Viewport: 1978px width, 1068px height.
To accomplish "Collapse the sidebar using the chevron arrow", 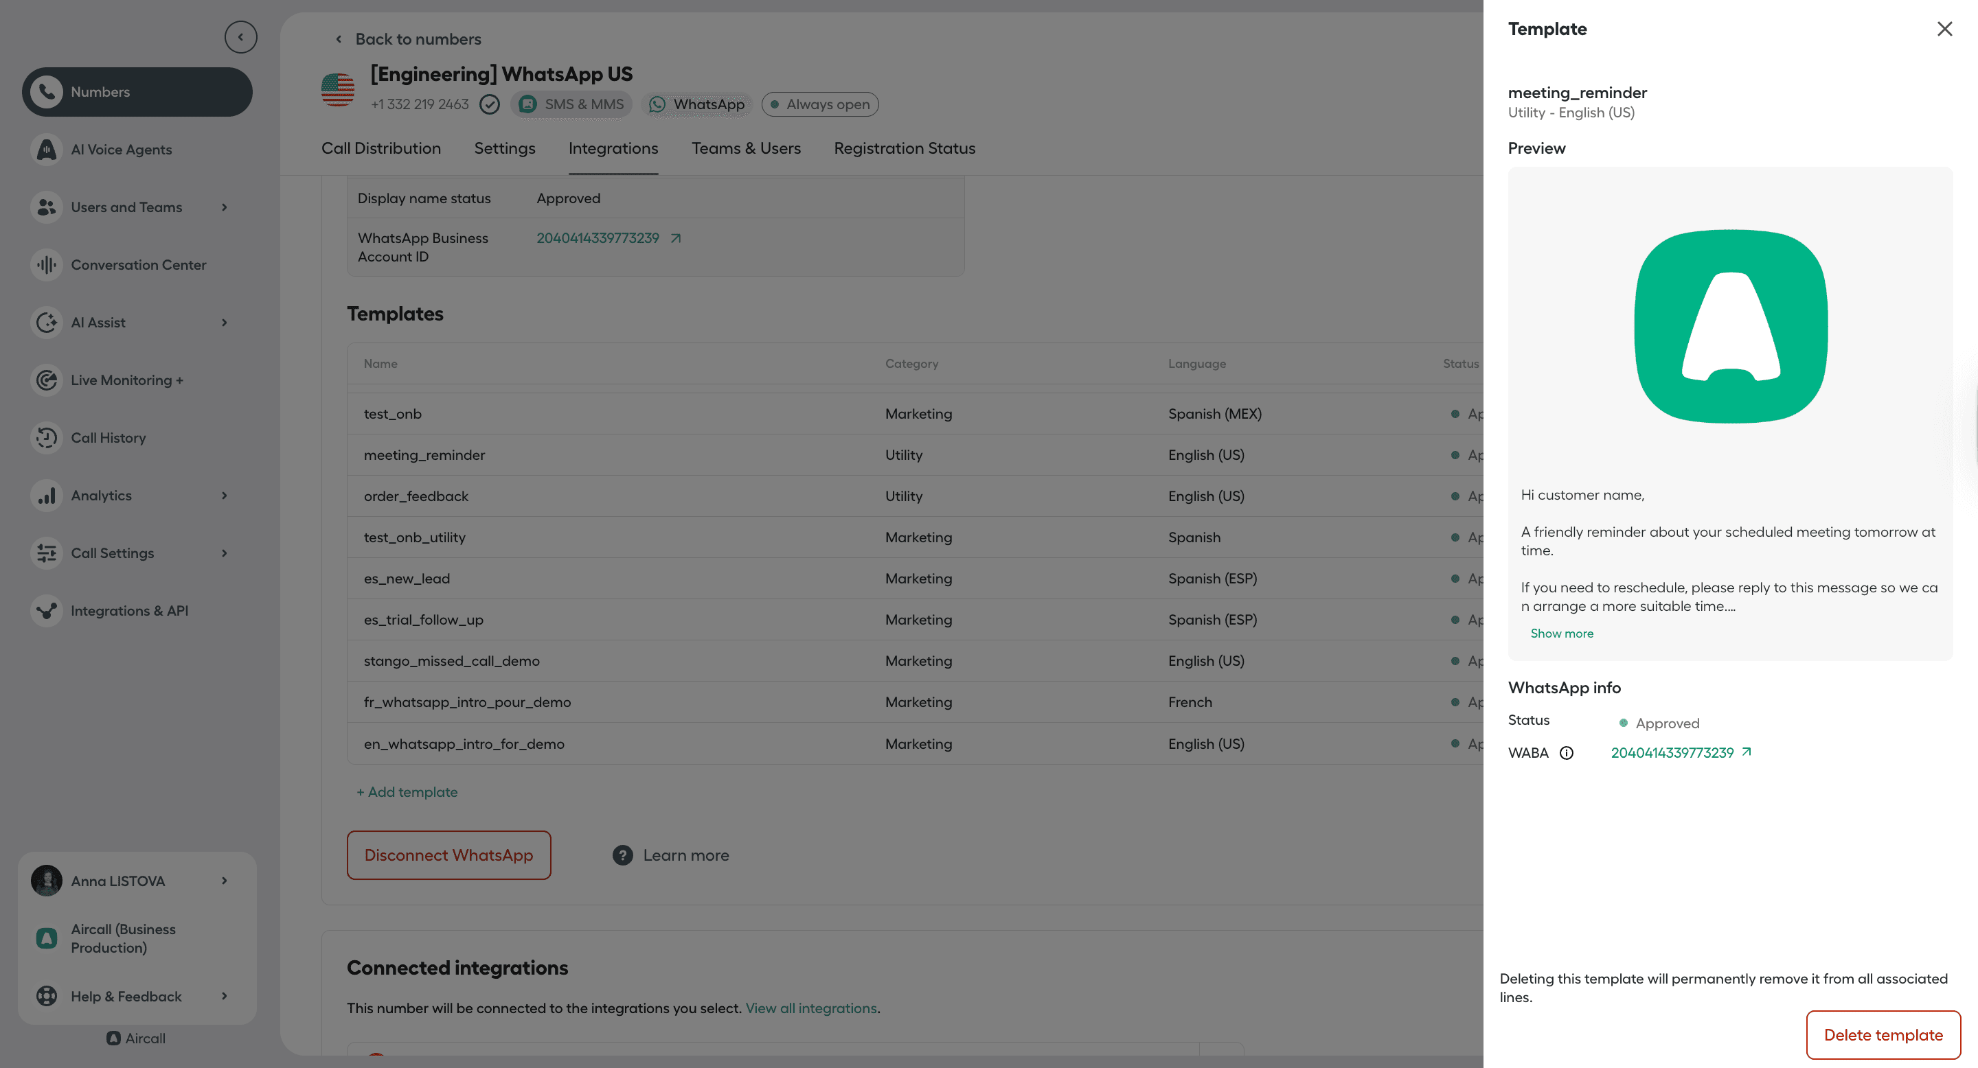I will pyautogui.click(x=240, y=36).
